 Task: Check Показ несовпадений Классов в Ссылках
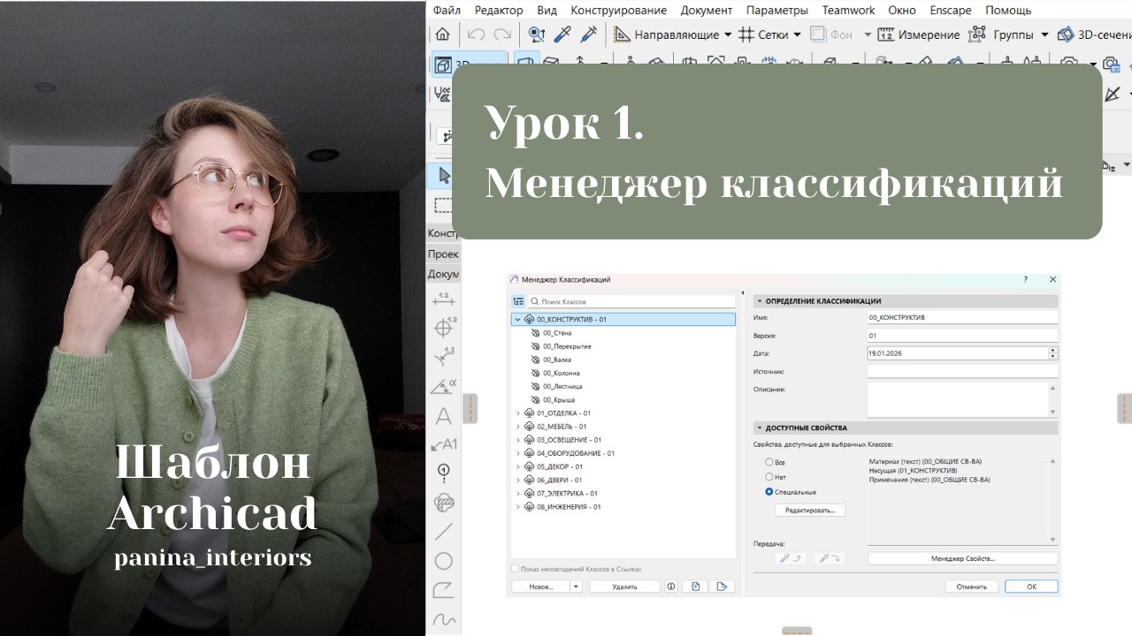(516, 569)
